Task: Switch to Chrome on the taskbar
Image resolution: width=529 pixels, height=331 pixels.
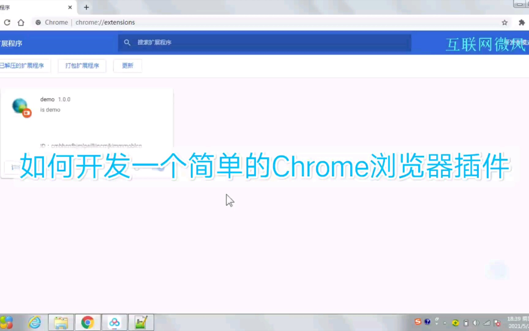Action: point(88,322)
